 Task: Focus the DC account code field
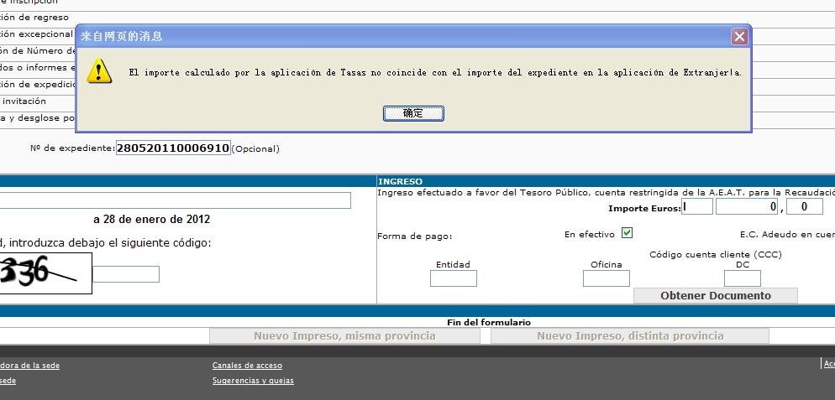coord(742,278)
